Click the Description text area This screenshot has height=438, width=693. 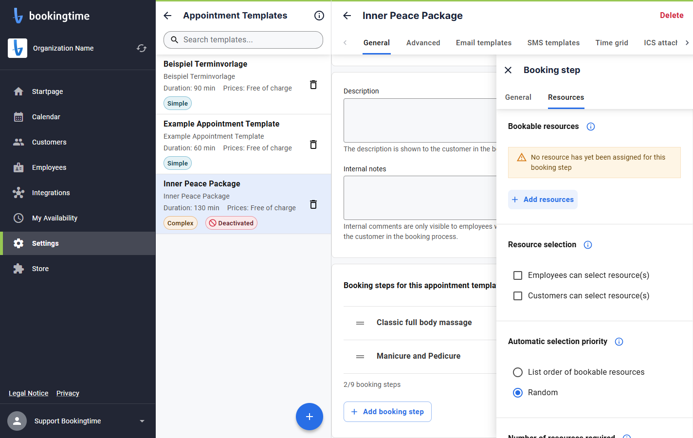click(x=420, y=120)
